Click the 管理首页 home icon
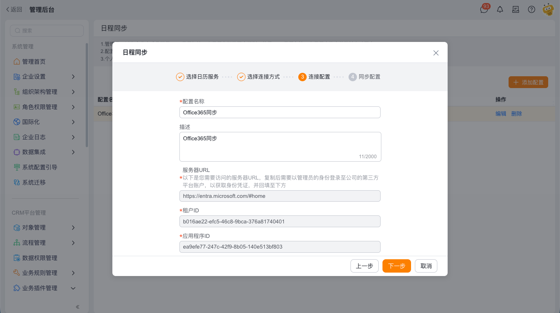This screenshot has width=560, height=313. [16, 61]
